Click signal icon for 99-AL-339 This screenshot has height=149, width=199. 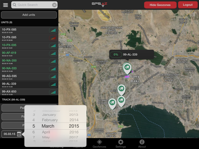(x=53, y=84)
